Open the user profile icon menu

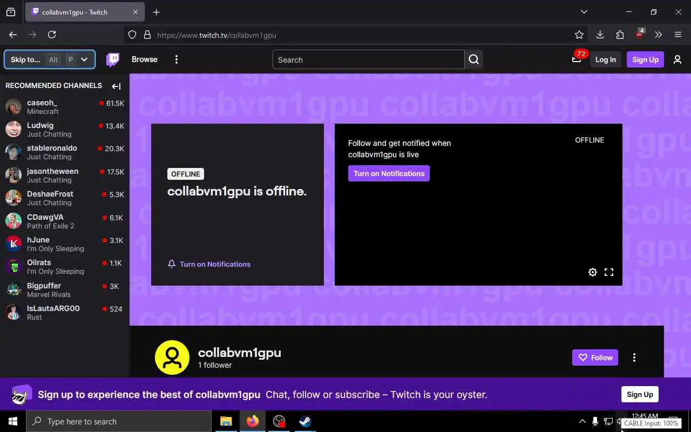(x=678, y=59)
